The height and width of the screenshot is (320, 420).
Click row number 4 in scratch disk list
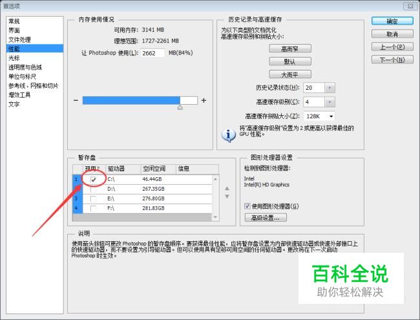pyautogui.click(x=77, y=209)
